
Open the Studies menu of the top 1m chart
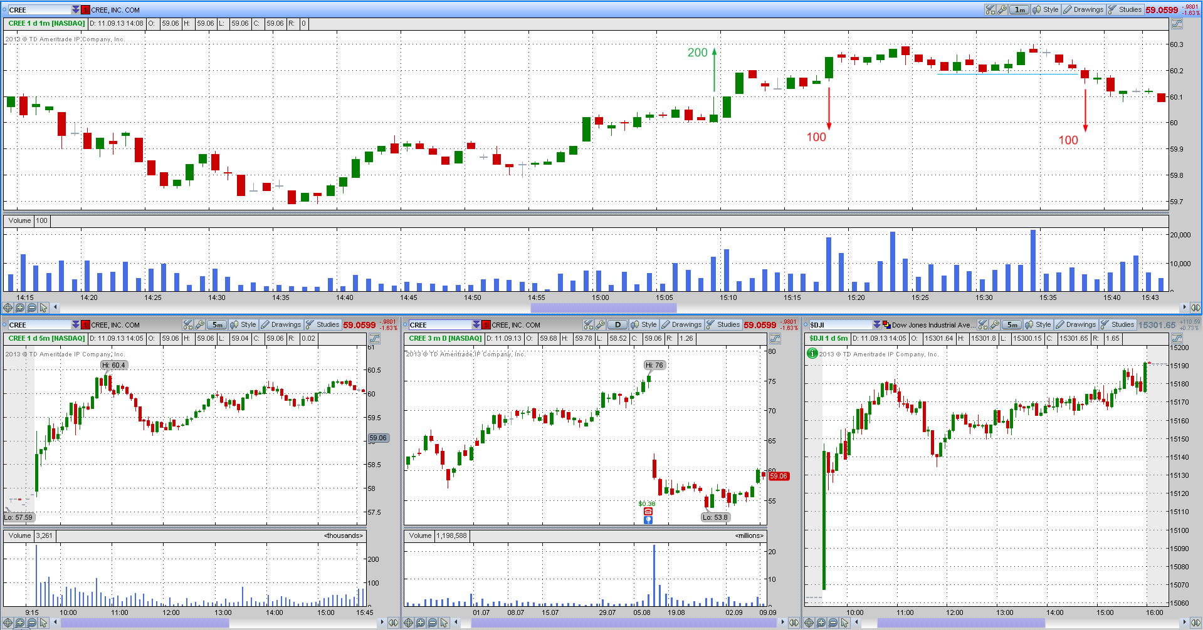coord(1125,9)
